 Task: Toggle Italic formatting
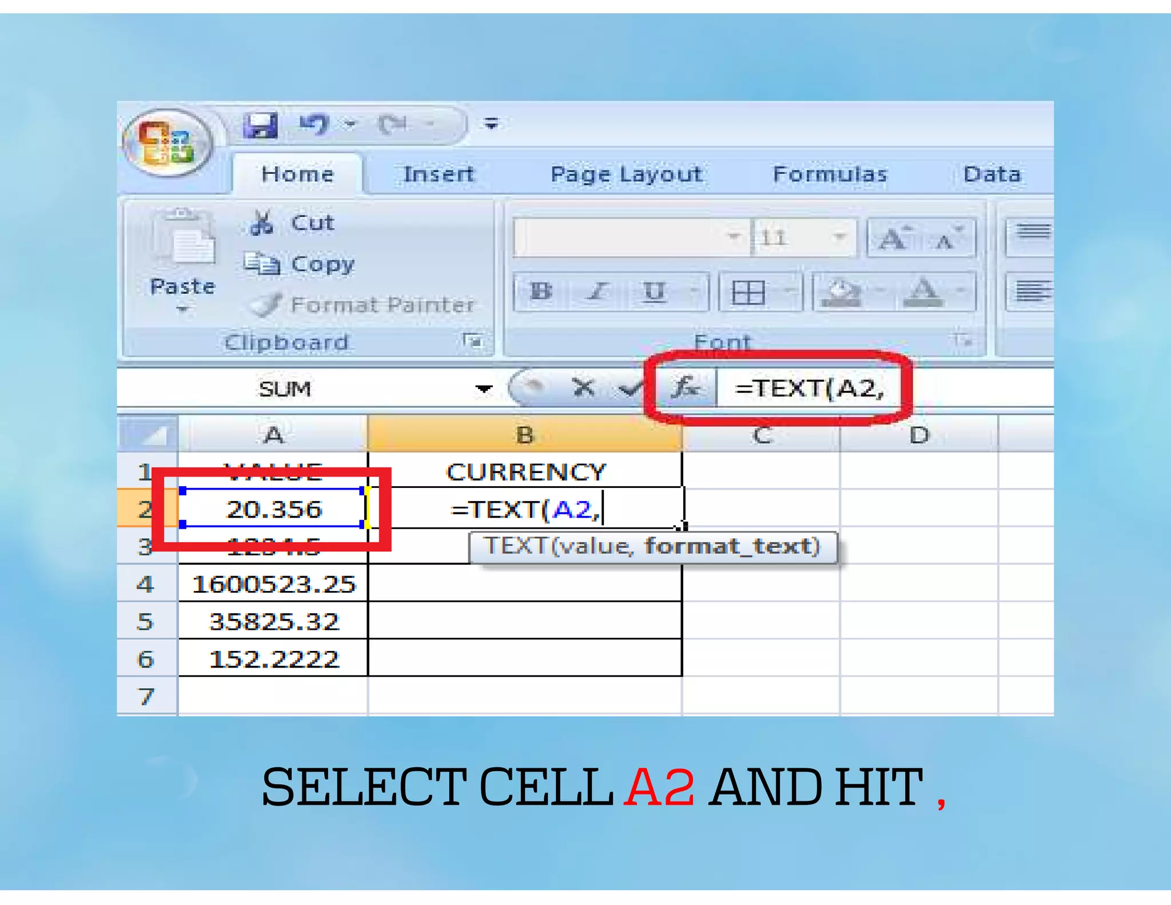[598, 292]
